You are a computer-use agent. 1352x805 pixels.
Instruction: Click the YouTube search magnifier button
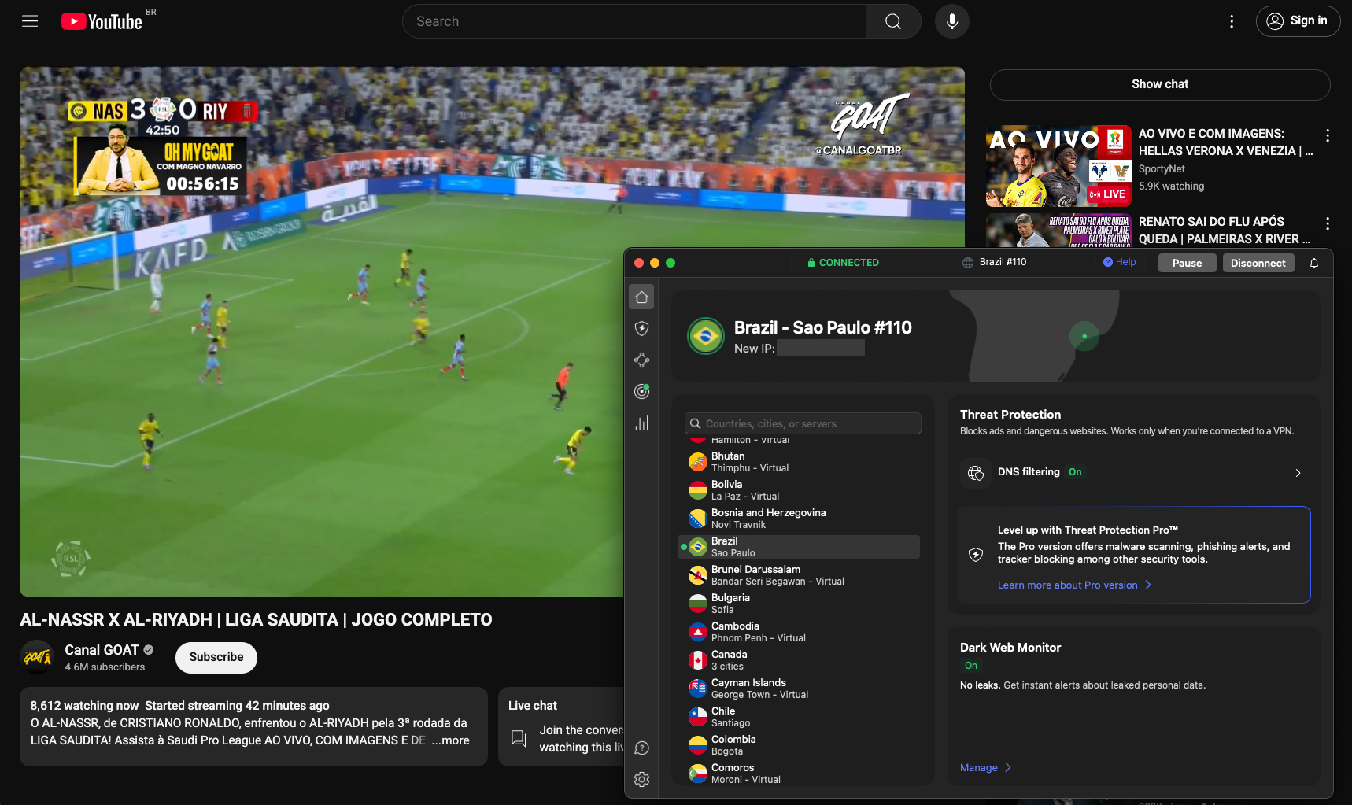point(893,21)
